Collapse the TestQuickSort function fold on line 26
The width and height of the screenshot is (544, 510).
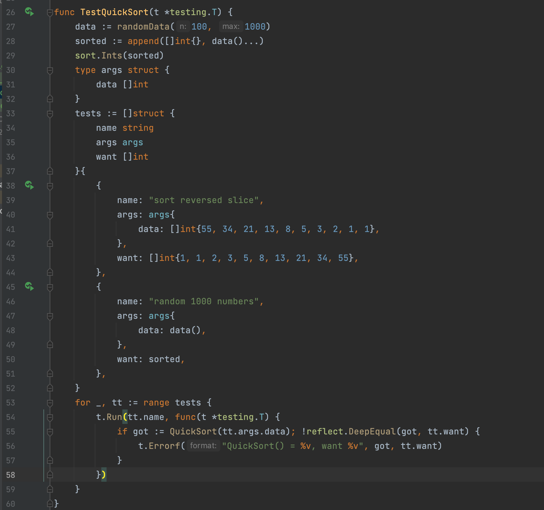click(50, 12)
